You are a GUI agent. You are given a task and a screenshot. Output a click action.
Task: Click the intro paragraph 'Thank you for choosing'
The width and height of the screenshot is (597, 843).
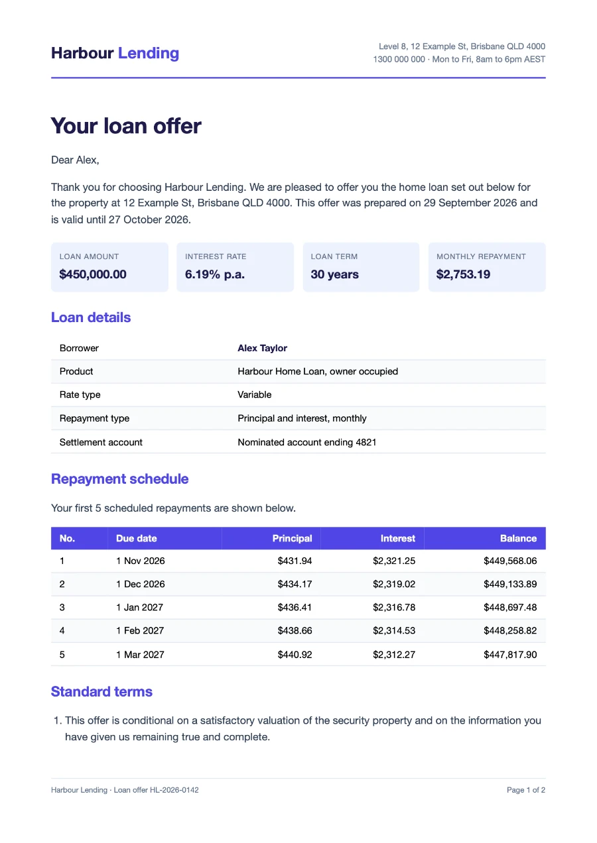pyautogui.click(x=295, y=203)
